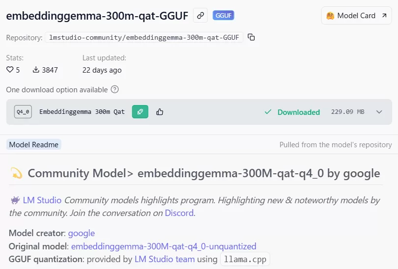Click the Model Card external arrow icon
The height and width of the screenshot is (269, 398).
coord(384,16)
